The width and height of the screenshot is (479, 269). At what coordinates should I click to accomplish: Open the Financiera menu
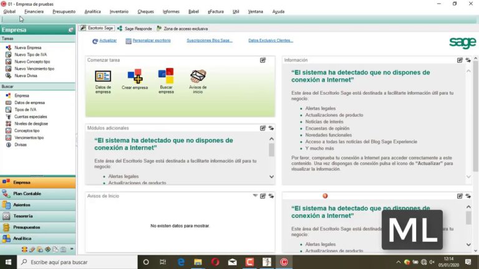34,12
